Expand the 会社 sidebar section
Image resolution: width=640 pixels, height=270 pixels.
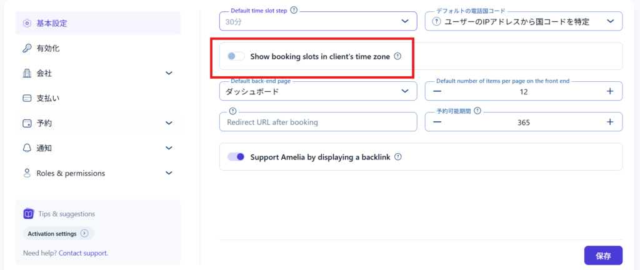point(168,73)
